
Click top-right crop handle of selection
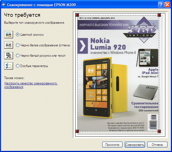(159, 15)
